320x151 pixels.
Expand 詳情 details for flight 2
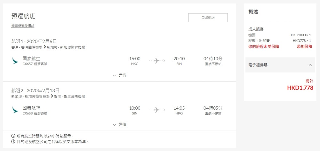click(119, 124)
